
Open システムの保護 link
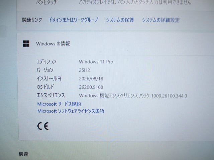click(120, 20)
